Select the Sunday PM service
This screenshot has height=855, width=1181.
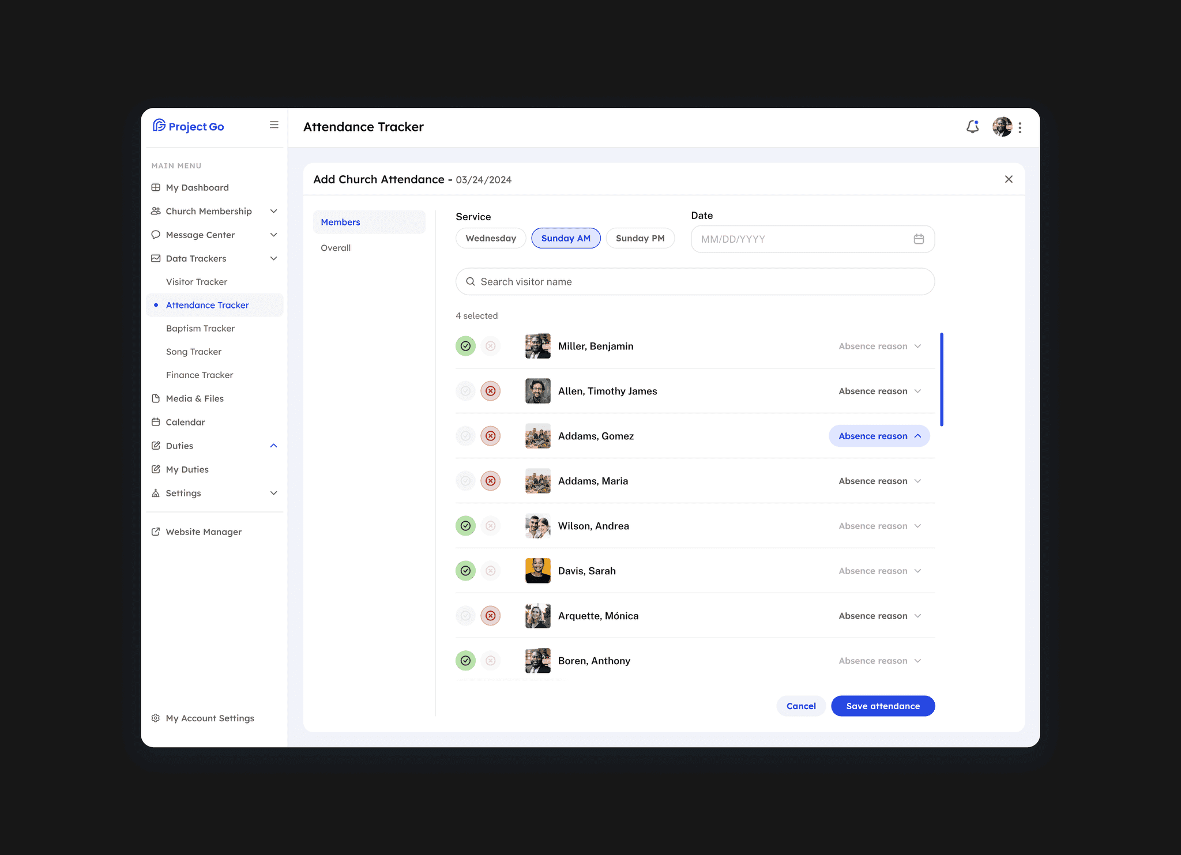640,238
